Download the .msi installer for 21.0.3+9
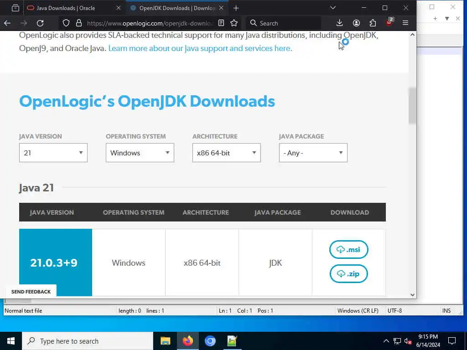467x350 pixels. click(349, 249)
